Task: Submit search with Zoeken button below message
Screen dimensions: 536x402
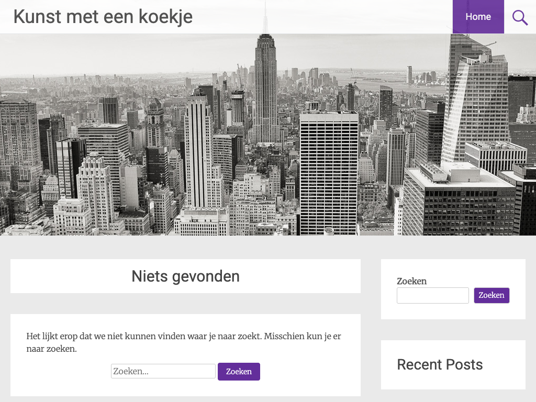Action: 239,372
